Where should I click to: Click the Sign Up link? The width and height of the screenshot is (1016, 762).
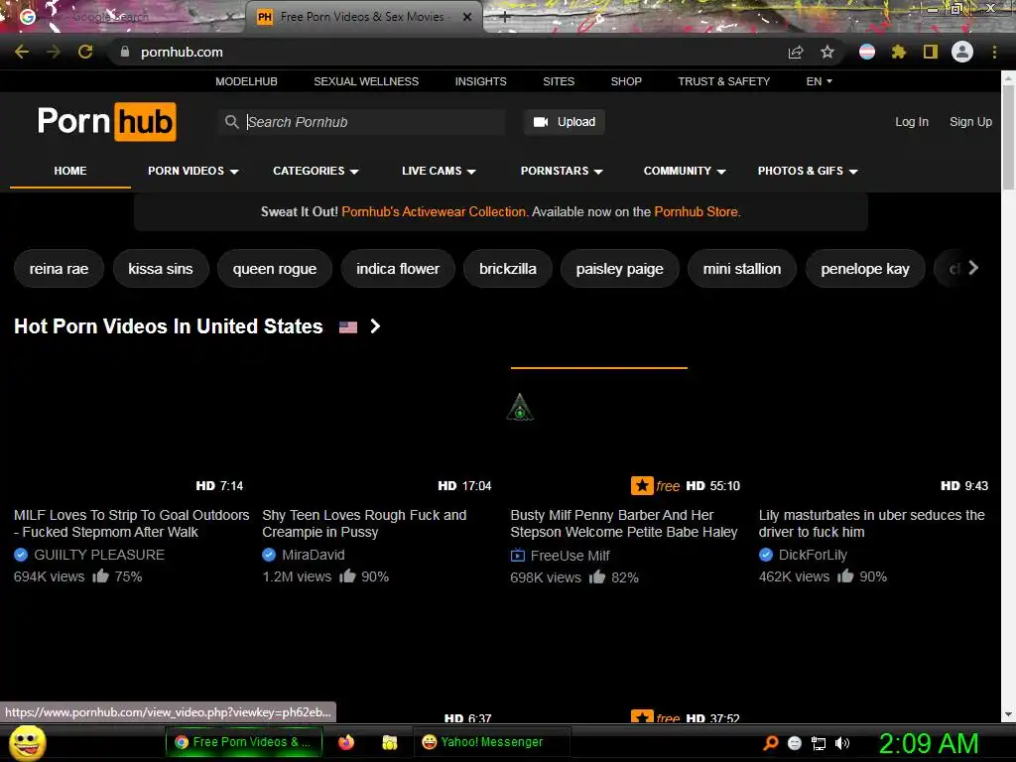pos(970,122)
